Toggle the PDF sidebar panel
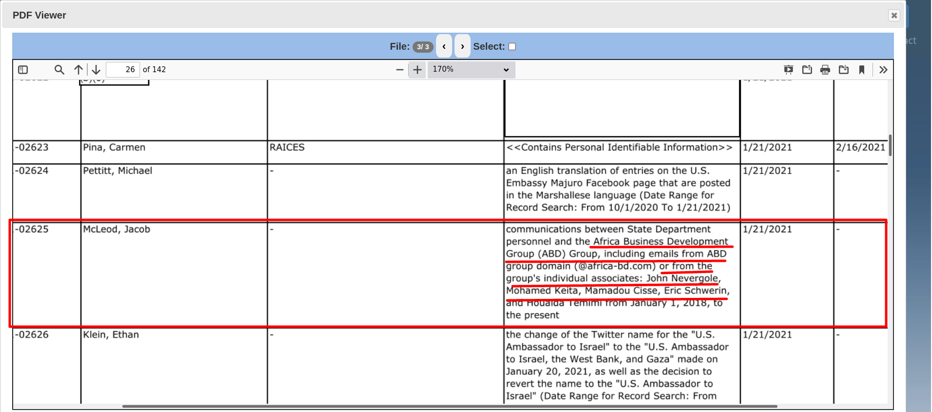This screenshot has width=932, height=412. (x=23, y=70)
